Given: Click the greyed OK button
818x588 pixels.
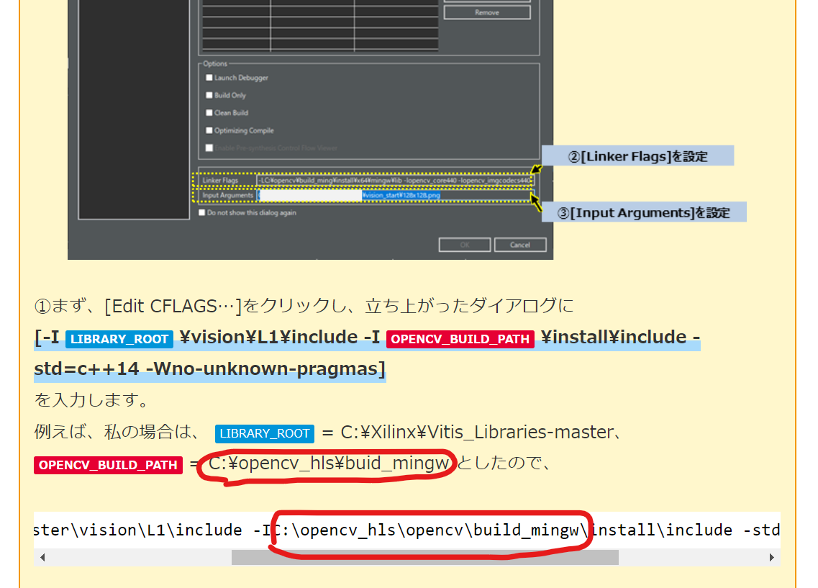Looking at the screenshot, I should [465, 245].
